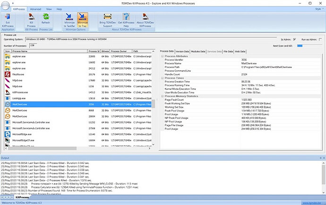Select the filezilla.exe process row
Viewport: 326px width, 205px height.
click(78, 75)
